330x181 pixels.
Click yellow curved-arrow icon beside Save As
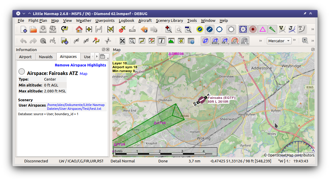(x=64, y=29)
